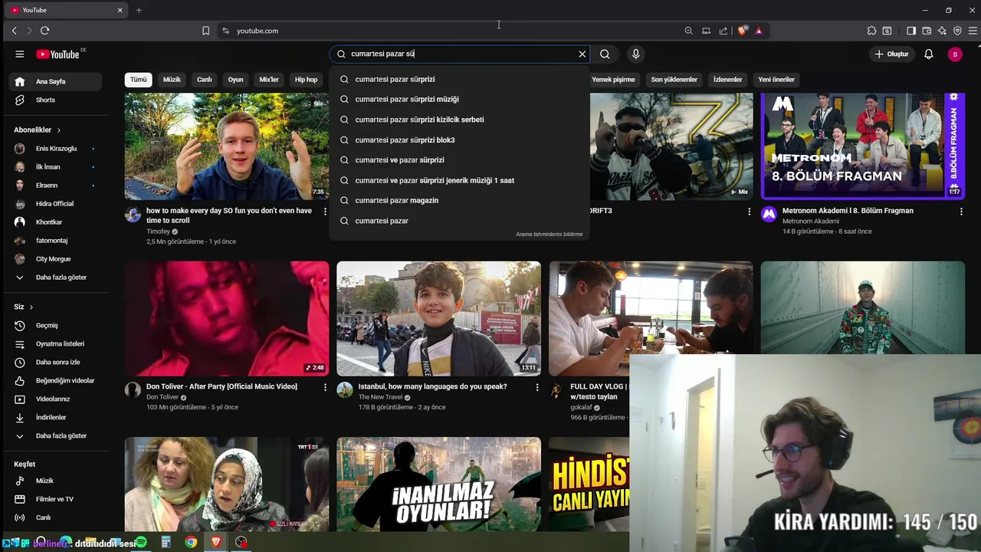
Task: Select the Oyun filter chip
Action: point(235,80)
